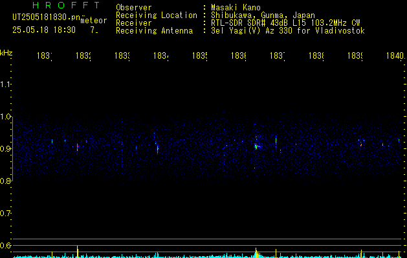Viewport: 407px width, 258px height.
Task: Select the RTL-SDR SDR# 43dB L15 103.2MHz CW text
Action: point(285,23)
